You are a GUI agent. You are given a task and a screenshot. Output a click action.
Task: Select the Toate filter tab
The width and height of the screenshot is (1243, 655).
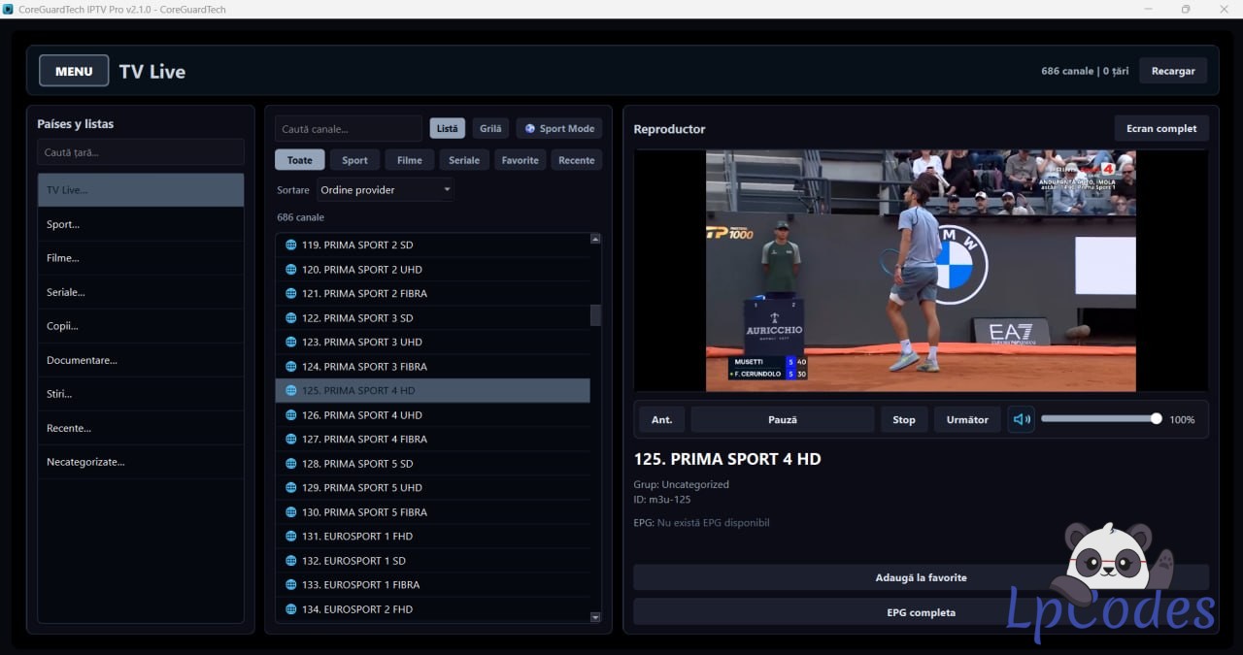300,160
